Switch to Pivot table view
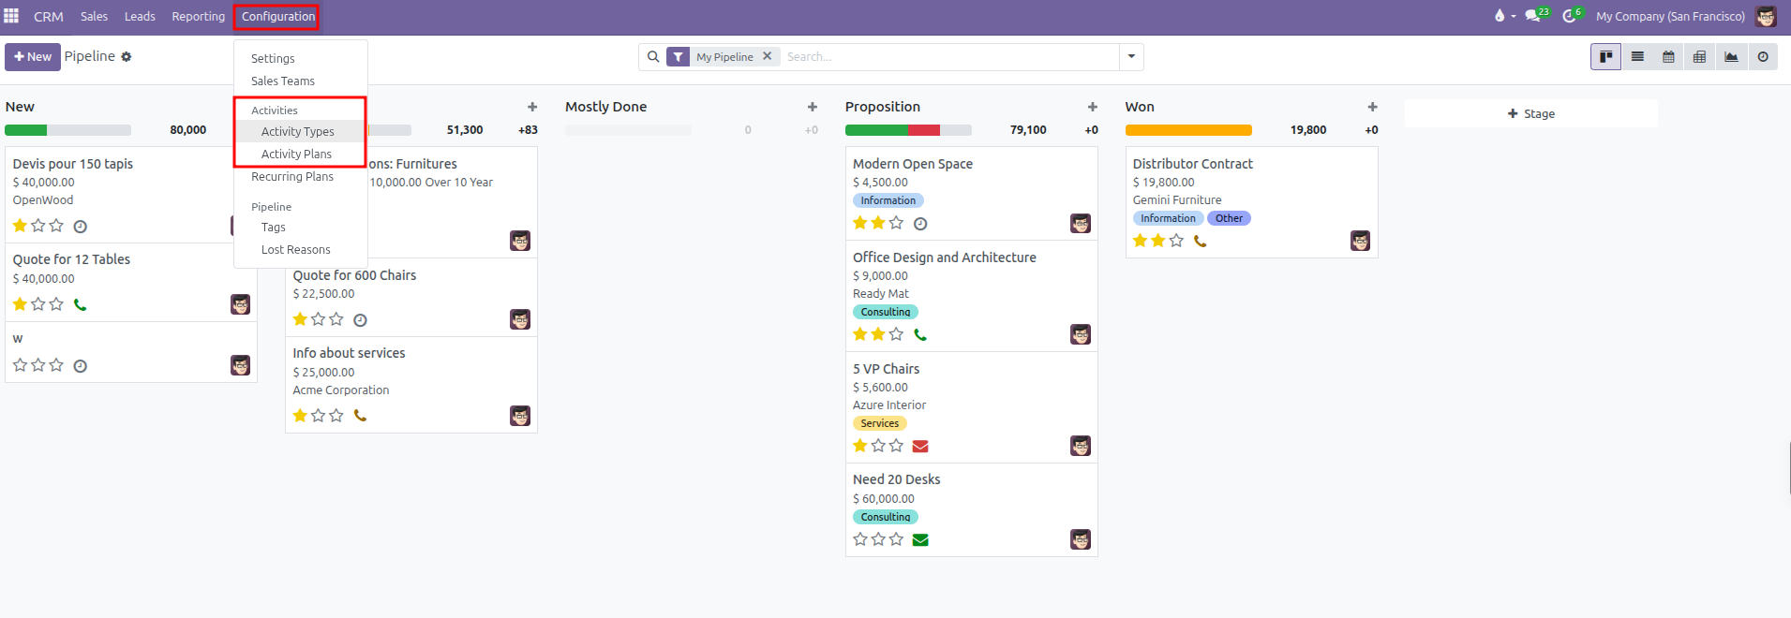This screenshot has width=1791, height=618. click(1699, 57)
